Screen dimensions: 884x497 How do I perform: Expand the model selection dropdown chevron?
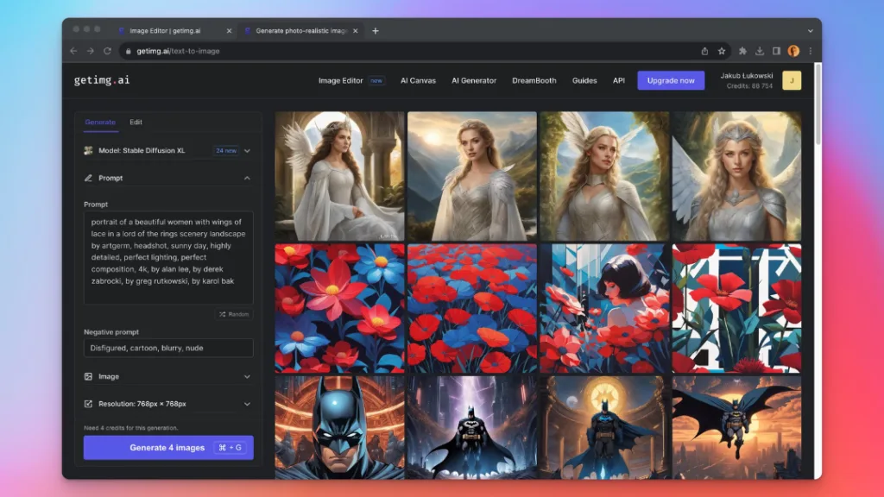[x=247, y=151]
